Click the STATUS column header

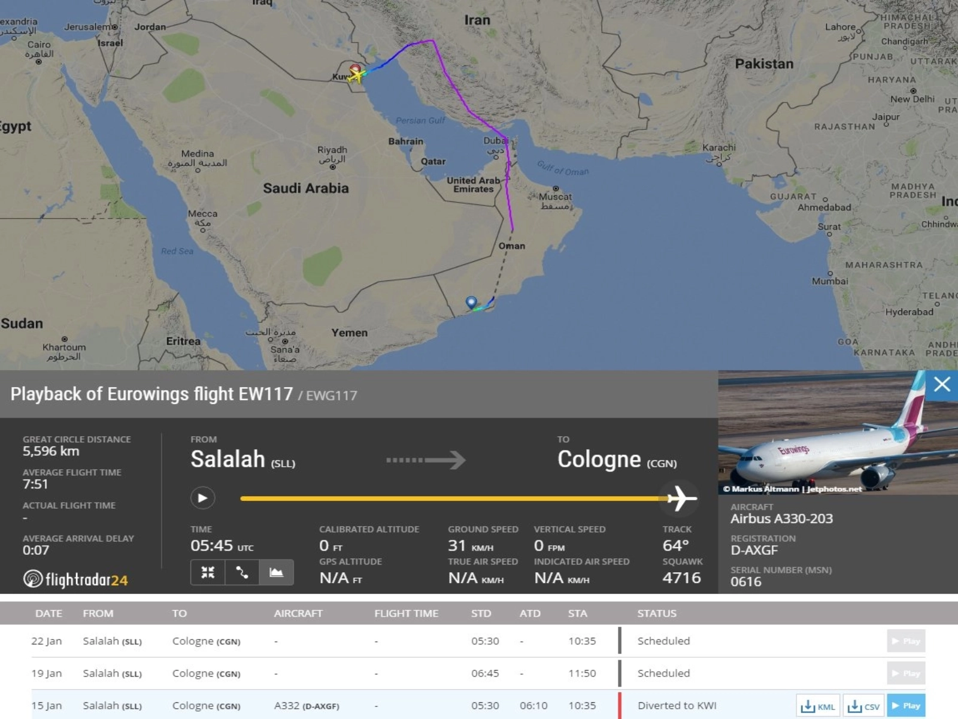[656, 614]
